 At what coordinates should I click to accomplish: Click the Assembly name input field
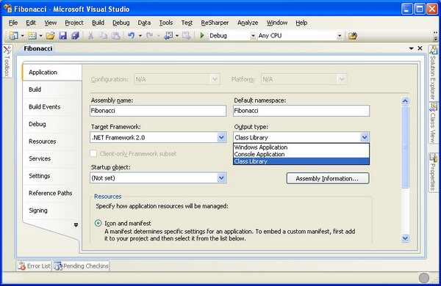[158, 111]
